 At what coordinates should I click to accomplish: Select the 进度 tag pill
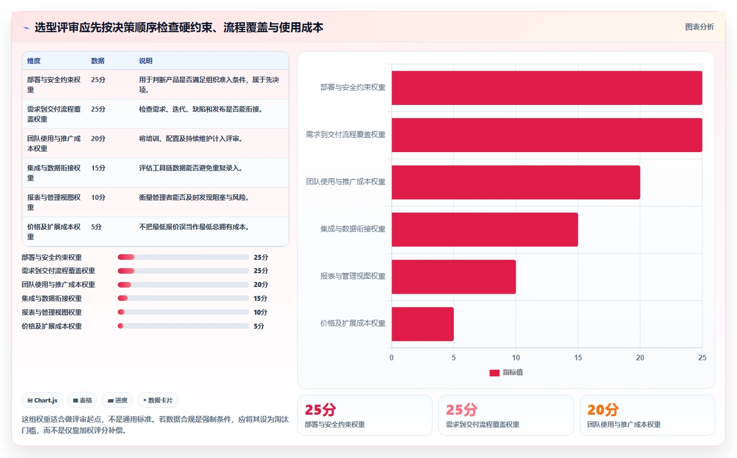pos(117,400)
